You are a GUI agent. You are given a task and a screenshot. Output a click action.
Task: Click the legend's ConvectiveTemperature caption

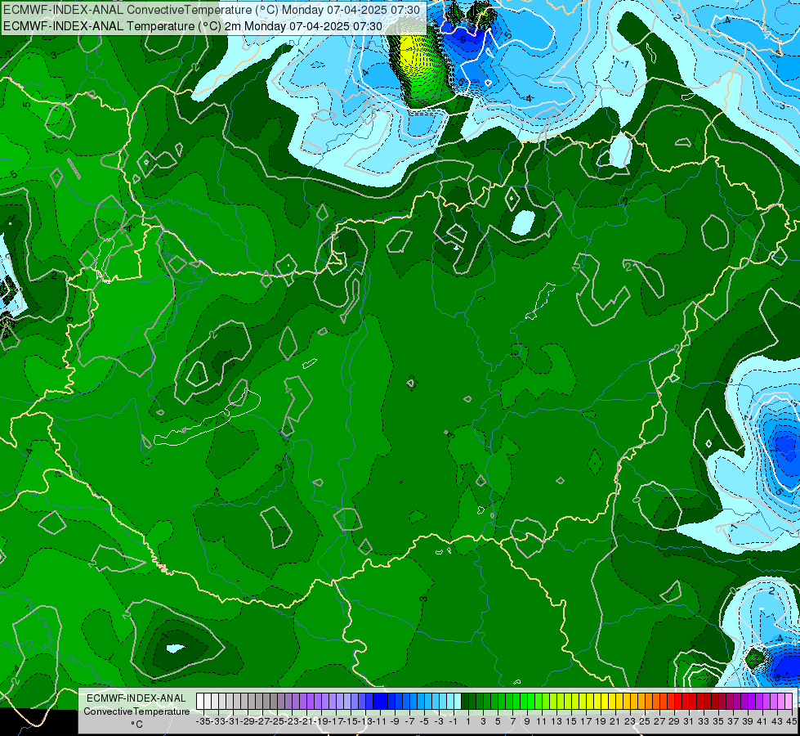[136, 711]
